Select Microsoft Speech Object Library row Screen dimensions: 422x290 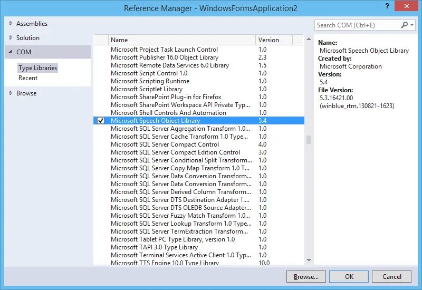pyautogui.click(x=199, y=121)
